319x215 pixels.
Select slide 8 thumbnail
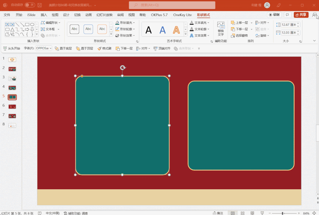pos(12,126)
